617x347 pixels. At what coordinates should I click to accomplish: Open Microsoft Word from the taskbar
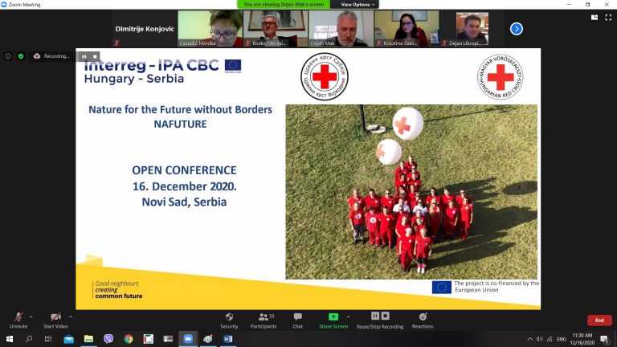(228, 339)
